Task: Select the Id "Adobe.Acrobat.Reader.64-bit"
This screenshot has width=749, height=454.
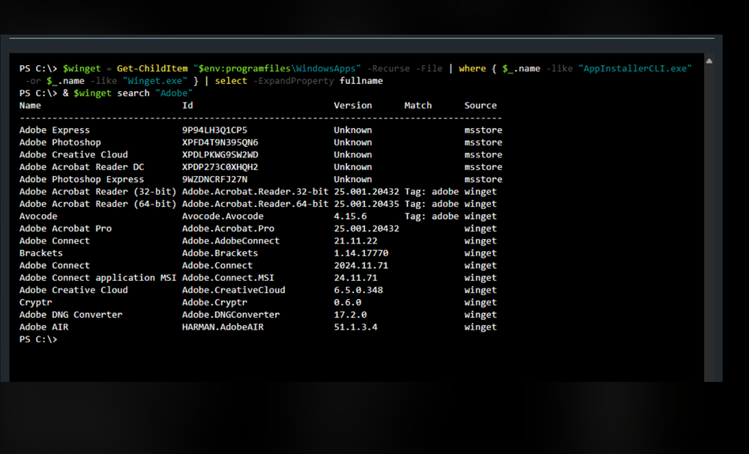Action: pyautogui.click(x=255, y=205)
